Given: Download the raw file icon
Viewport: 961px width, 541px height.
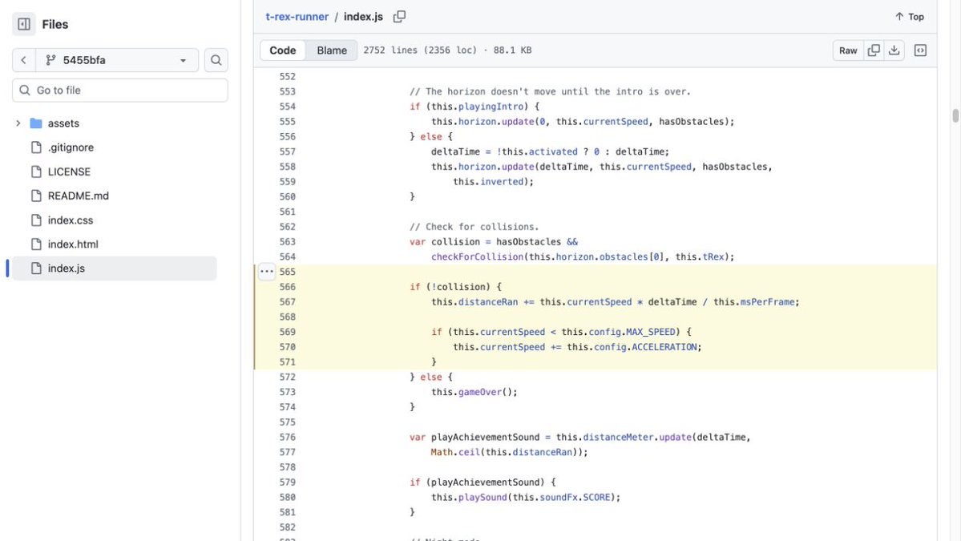Looking at the screenshot, I should click(x=894, y=50).
